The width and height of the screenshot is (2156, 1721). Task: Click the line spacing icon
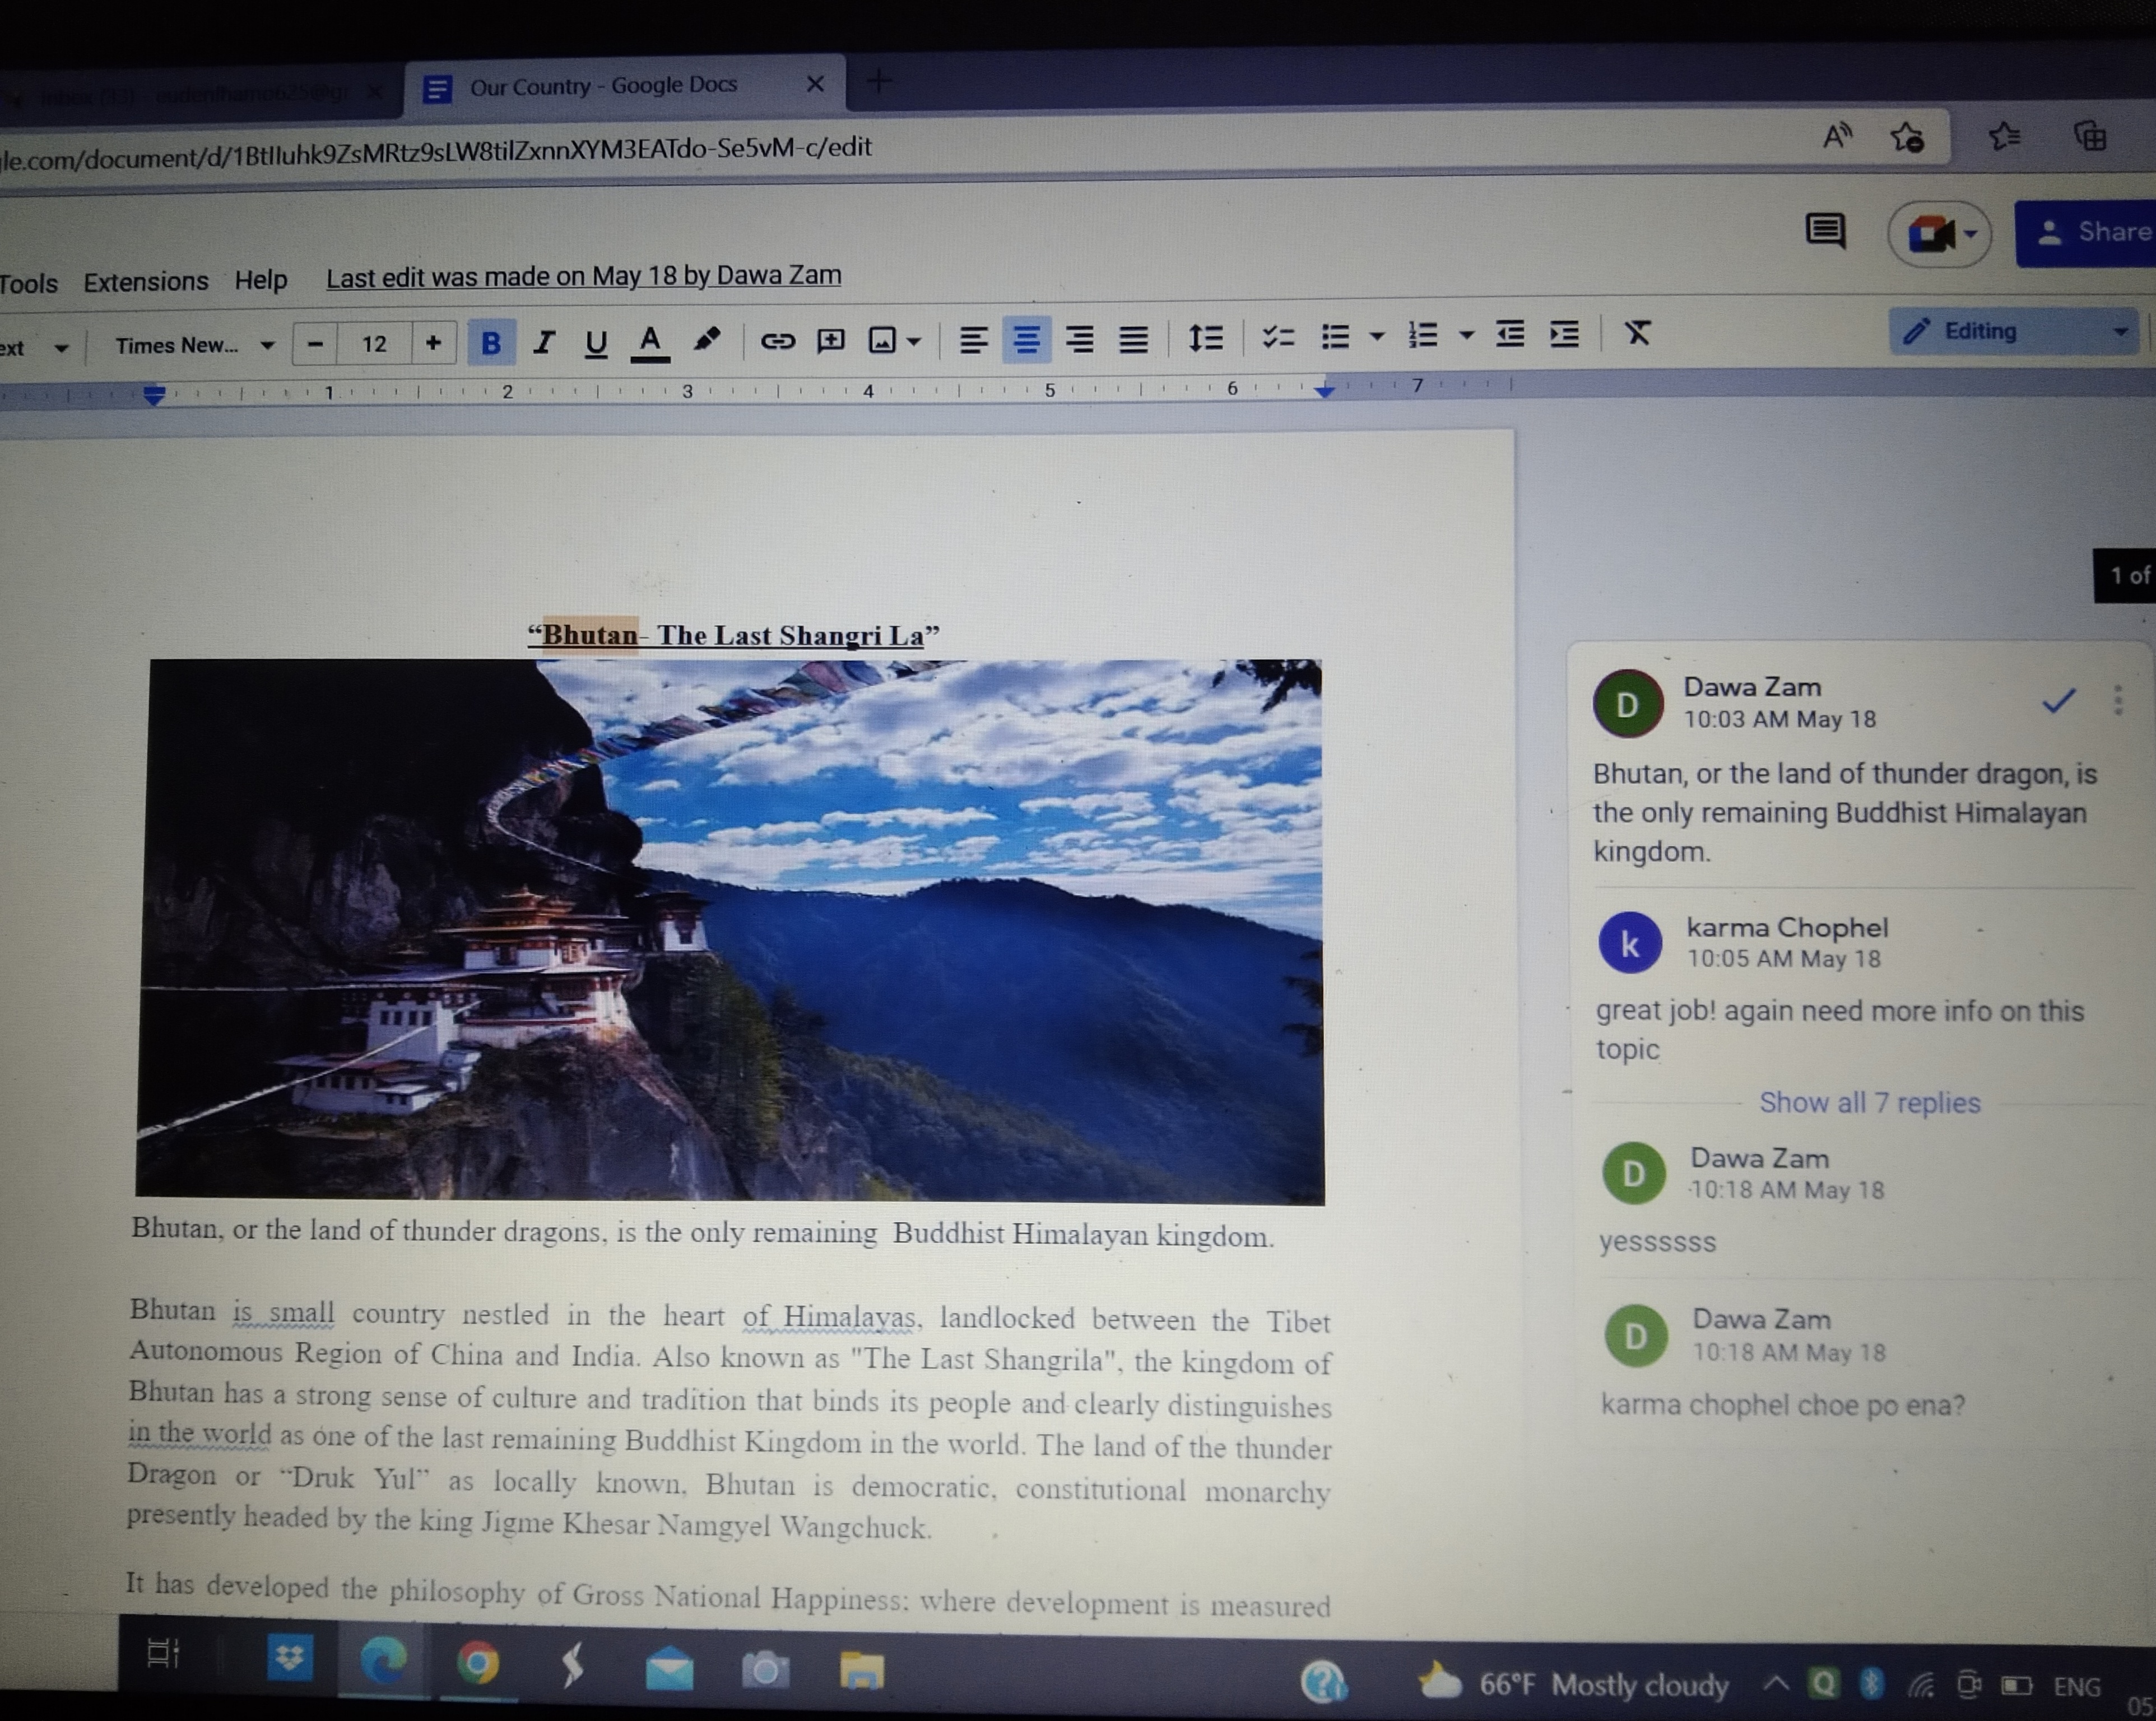[x=1205, y=338]
